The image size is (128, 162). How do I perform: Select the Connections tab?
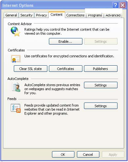(x=75, y=15)
